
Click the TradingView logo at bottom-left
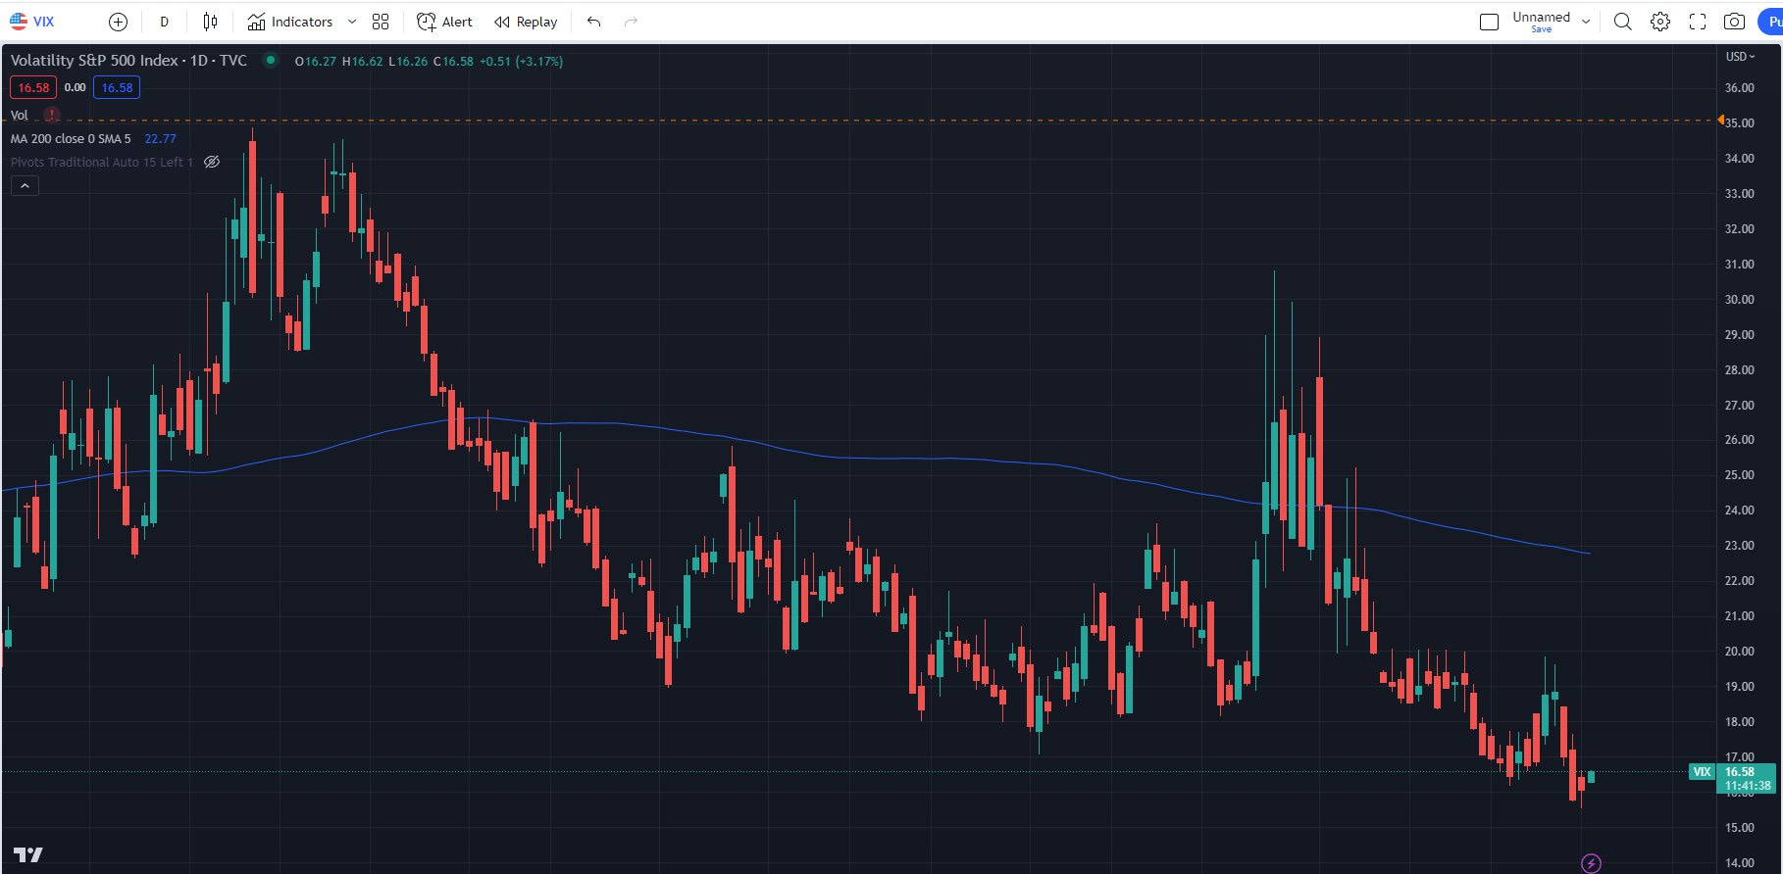[27, 854]
